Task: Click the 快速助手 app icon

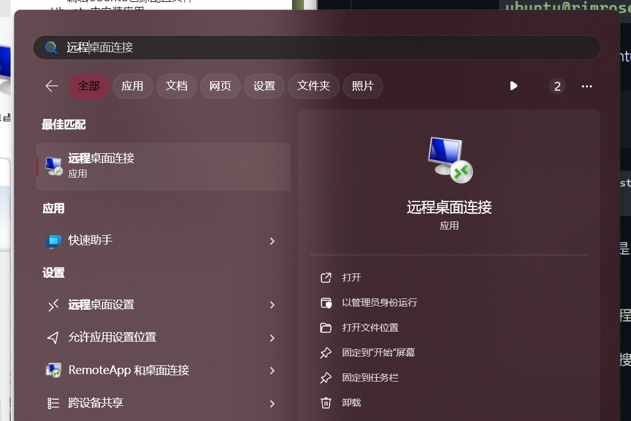Action: click(53, 241)
